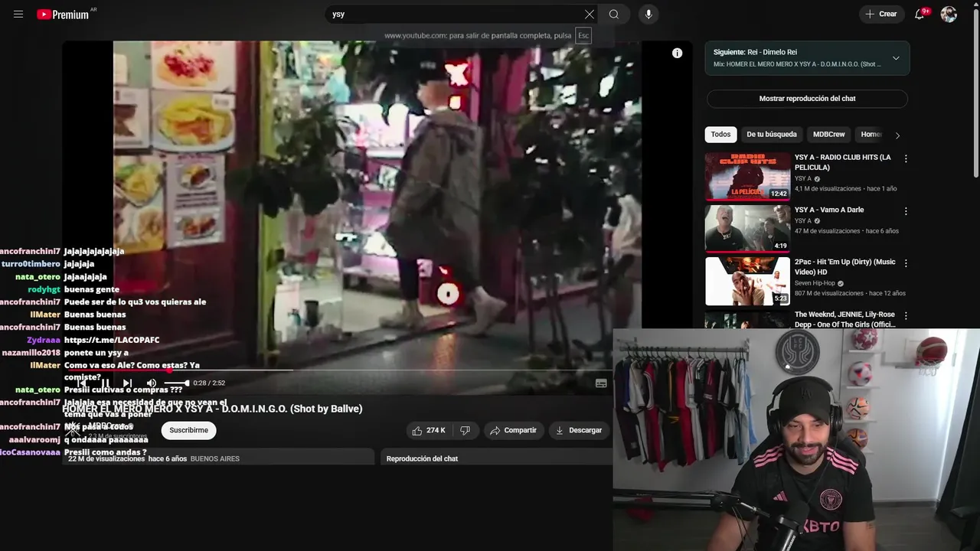Start voice search with microphone icon
980x551 pixels.
(648, 15)
